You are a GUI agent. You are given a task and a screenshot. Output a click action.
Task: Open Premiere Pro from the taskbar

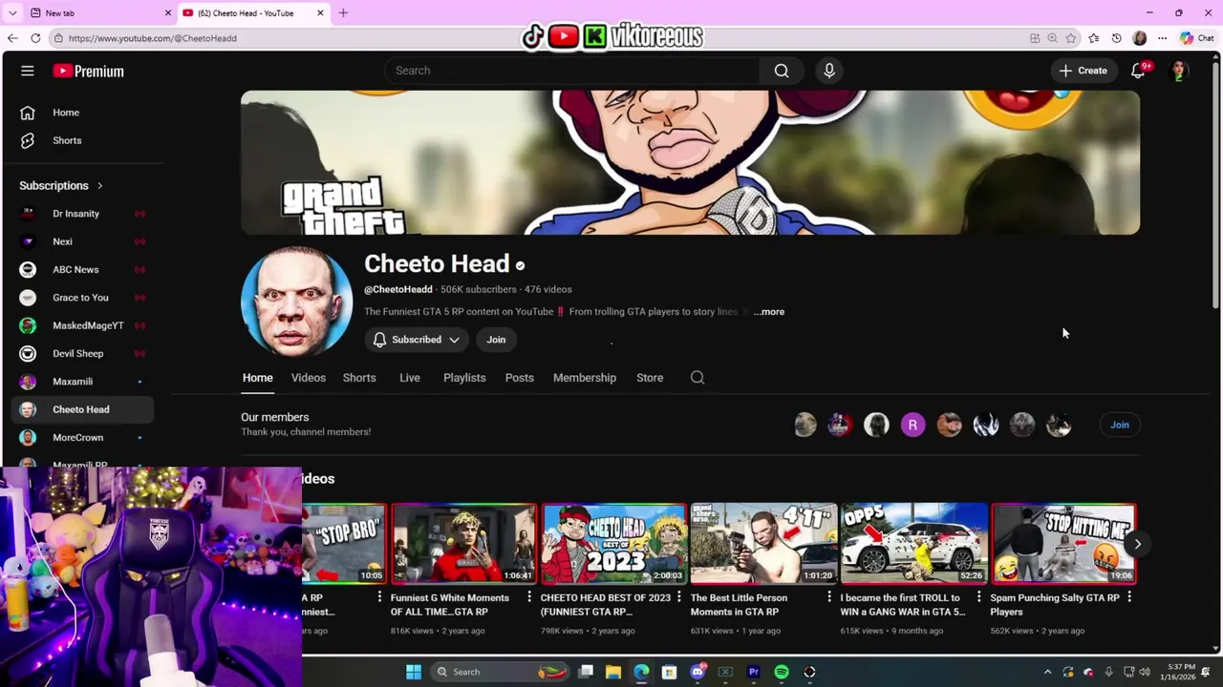click(x=753, y=672)
